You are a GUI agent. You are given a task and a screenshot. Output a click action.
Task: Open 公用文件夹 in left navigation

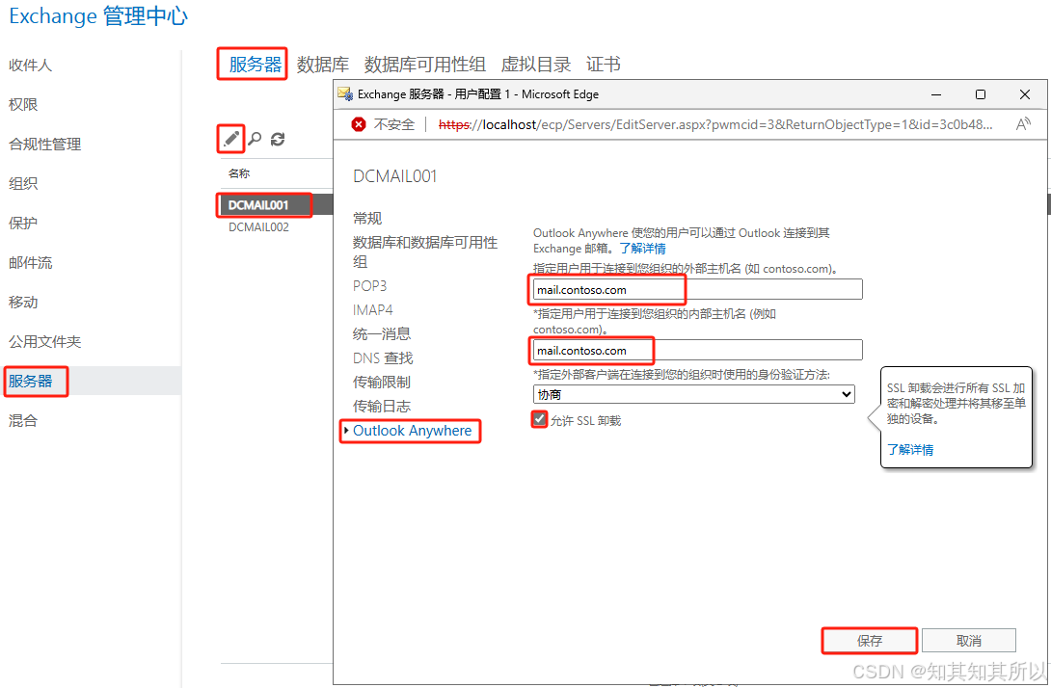[45, 342]
